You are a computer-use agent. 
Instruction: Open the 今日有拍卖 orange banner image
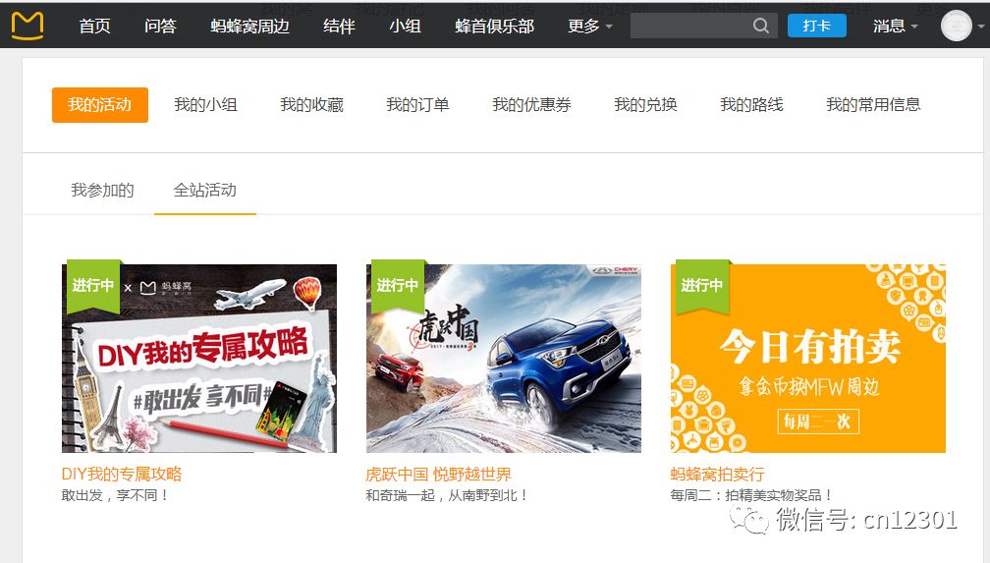pyautogui.click(x=807, y=359)
